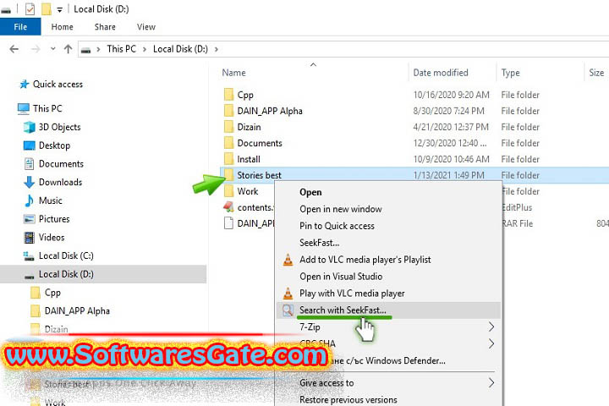
Task: Open Videos in sidebar
Action: (x=52, y=238)
